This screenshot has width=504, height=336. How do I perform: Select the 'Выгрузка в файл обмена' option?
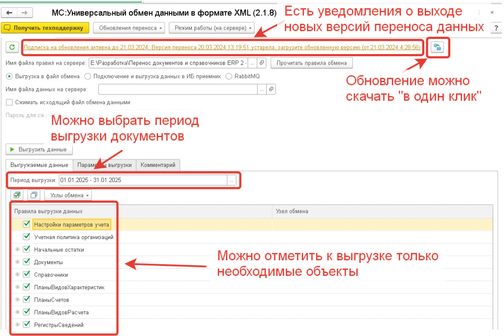point(9,76)
